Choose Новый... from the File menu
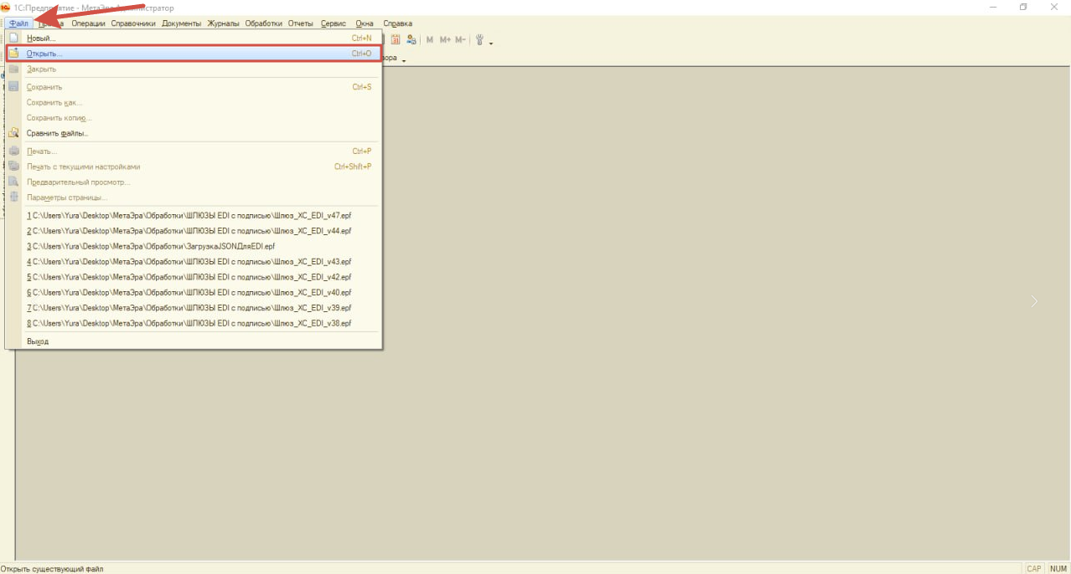 click(41, 38)
